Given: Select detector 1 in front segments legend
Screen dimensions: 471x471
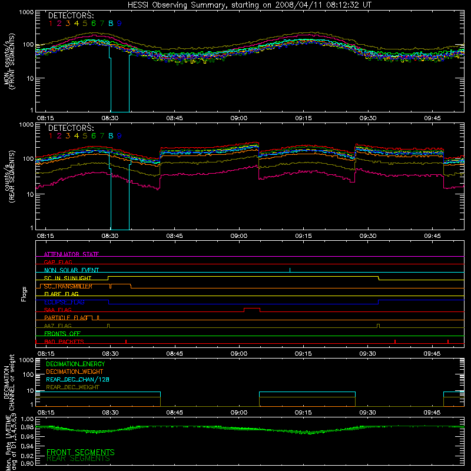Looking at the screenshot, I should 51,24.
